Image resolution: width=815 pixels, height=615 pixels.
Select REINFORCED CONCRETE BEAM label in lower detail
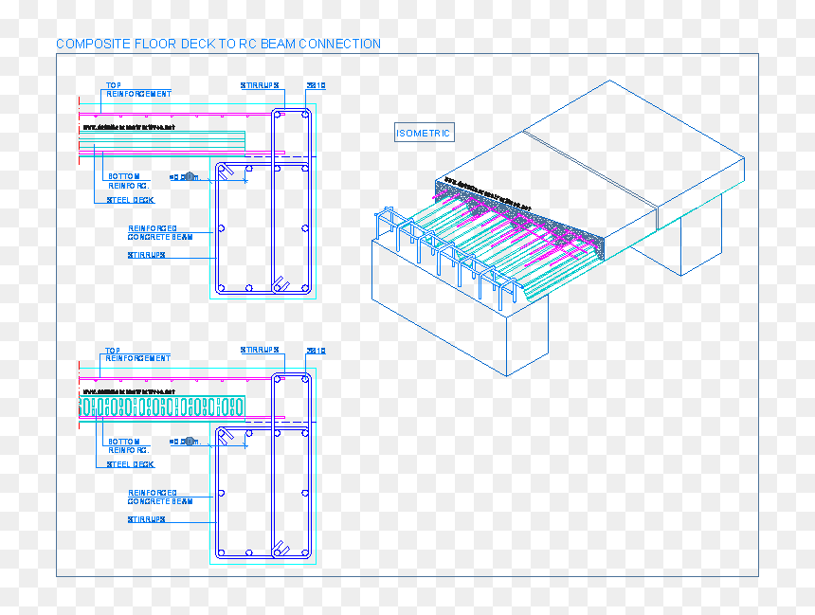click(160, 497)
